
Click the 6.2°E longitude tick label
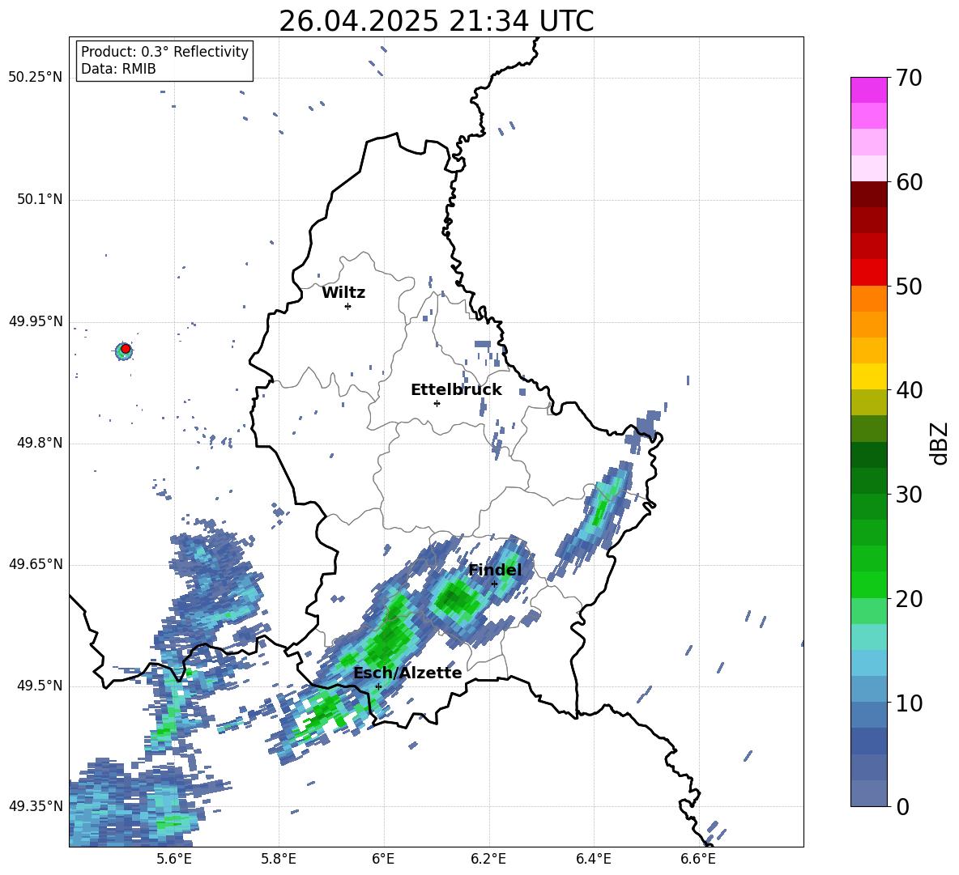[x=488, y=859]
